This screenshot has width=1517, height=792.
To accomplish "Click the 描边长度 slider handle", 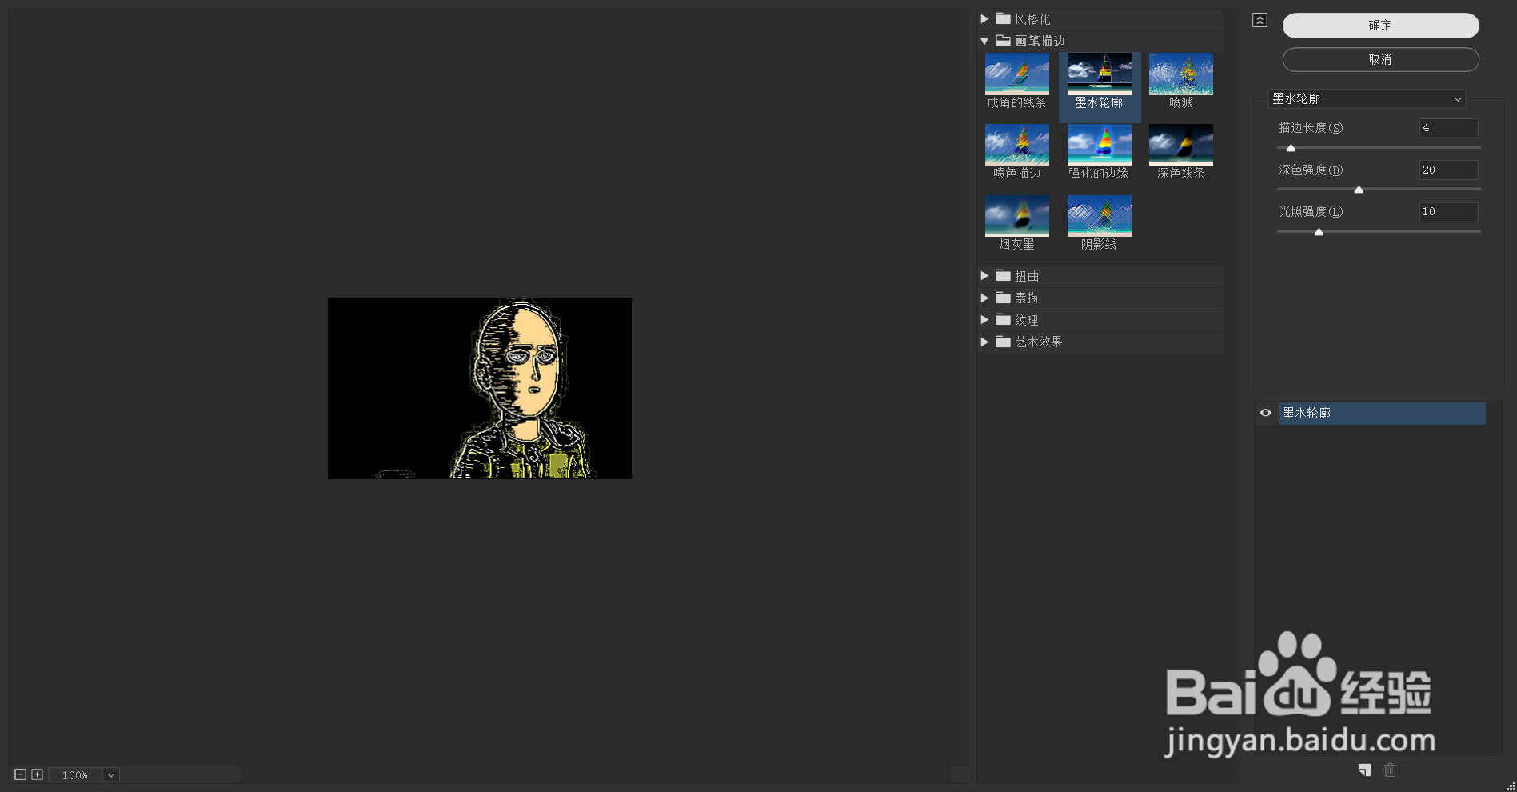I will tap(1291, 148).
